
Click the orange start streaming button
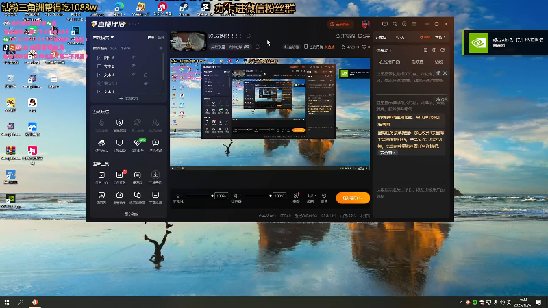coord(353,198)
